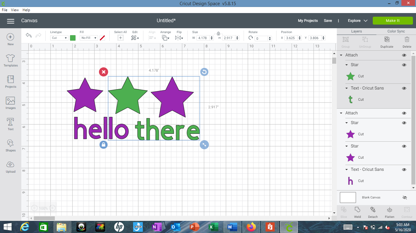Click the Make It button
Screen dimensions: 416x233
click(x=393, y=21)
